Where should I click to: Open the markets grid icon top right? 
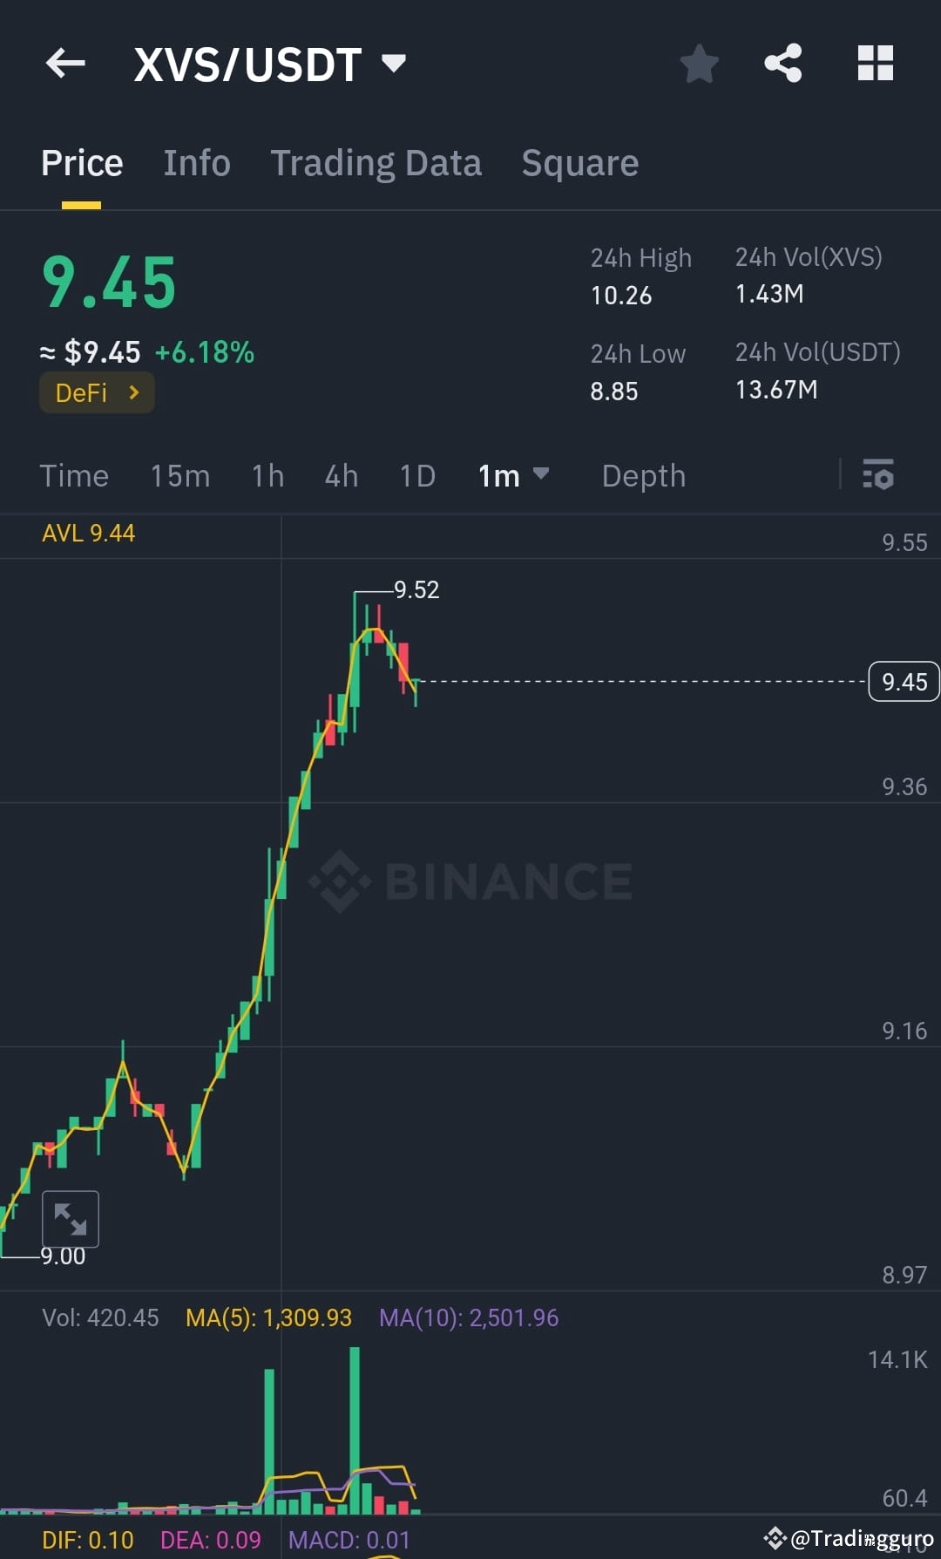(x=875, y=63)
